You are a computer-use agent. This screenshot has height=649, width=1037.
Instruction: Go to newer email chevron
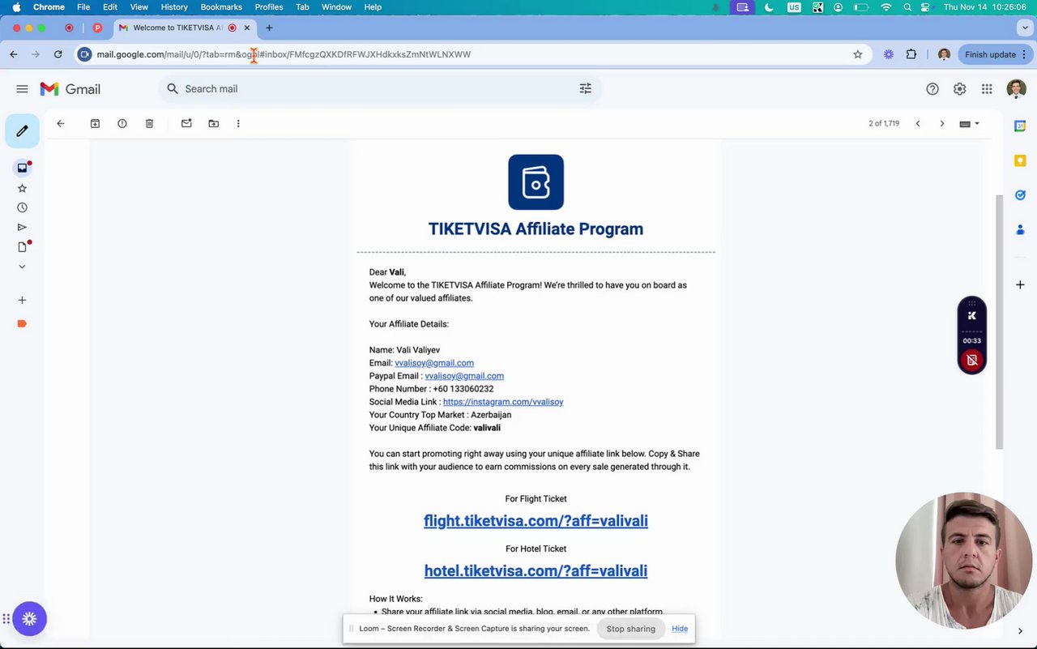(x=918, y=123)
